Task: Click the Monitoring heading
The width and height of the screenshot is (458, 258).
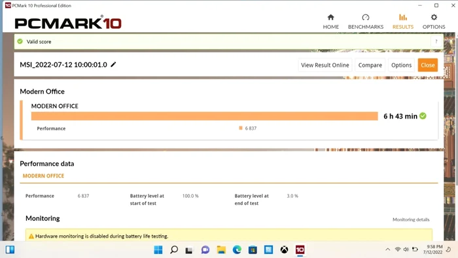Action: [x=43, y=218]
